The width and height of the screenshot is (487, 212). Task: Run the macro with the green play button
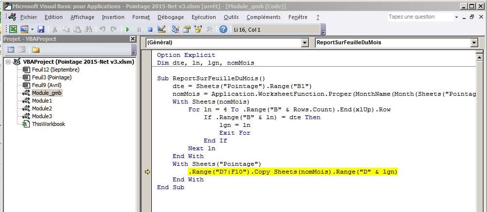127,29
